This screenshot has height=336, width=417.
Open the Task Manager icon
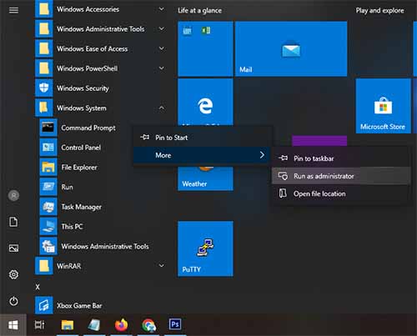48,207
